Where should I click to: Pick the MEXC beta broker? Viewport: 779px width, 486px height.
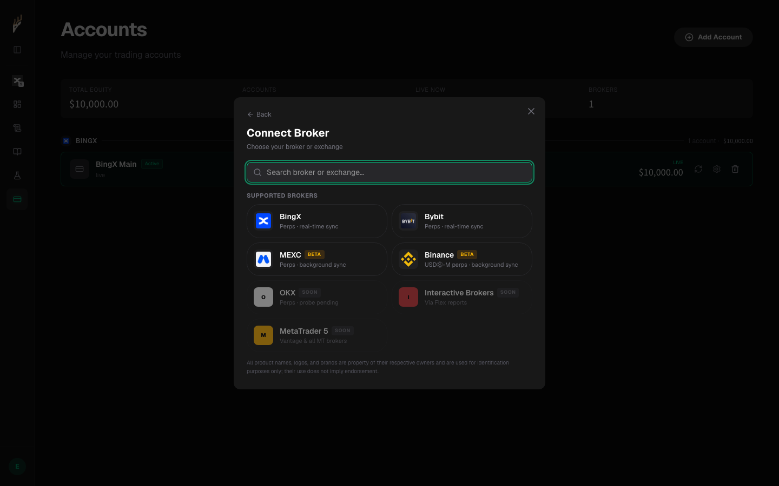click(317, 259)
